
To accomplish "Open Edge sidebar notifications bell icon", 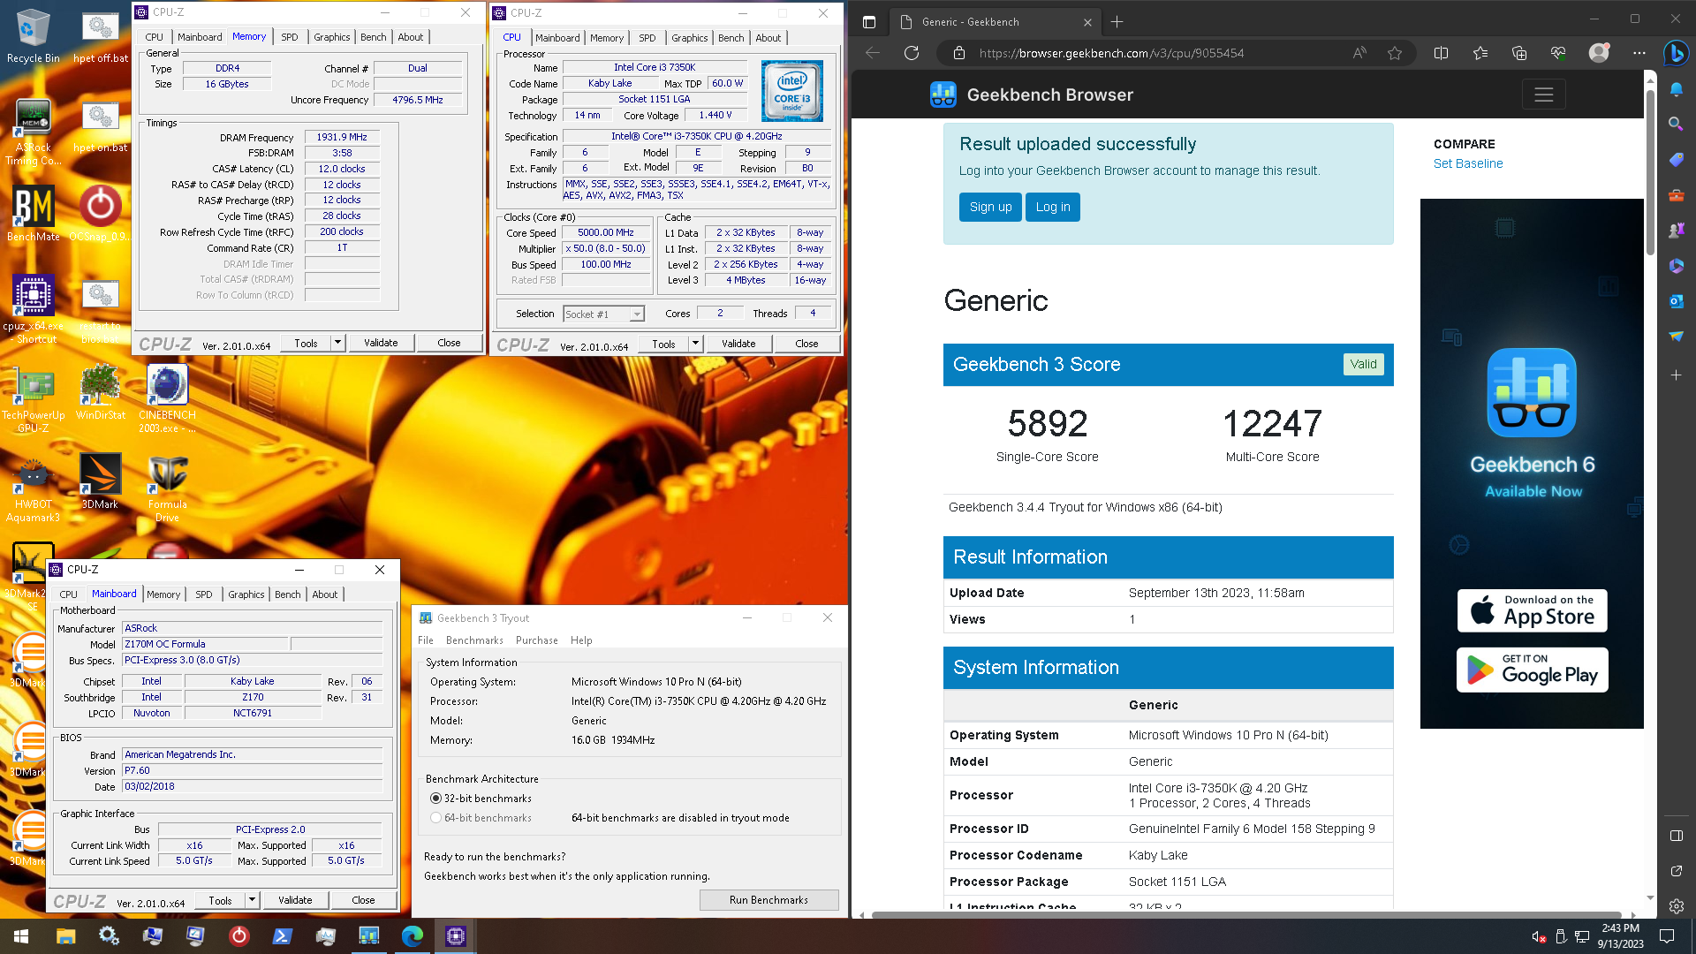I will (x=1676, y=88).
